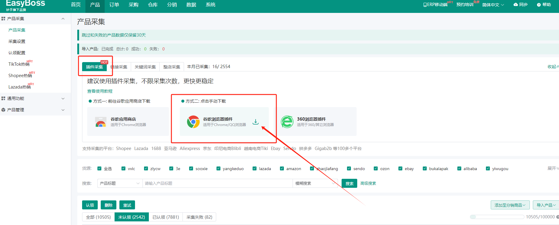Expand the 产品管理 sidebar section
The image size is (559, 225).
pyautogui.click(x=63, y=110)
